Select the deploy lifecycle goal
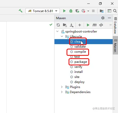The height and width of the screenshot is (113, 118). pos(79,82)
